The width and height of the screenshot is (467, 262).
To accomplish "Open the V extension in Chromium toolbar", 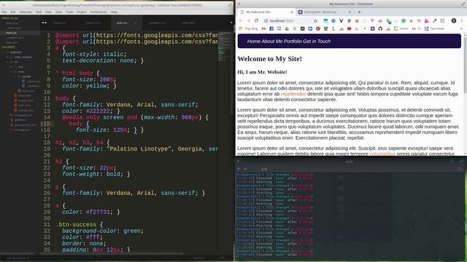I will click(x=341, y=21).
